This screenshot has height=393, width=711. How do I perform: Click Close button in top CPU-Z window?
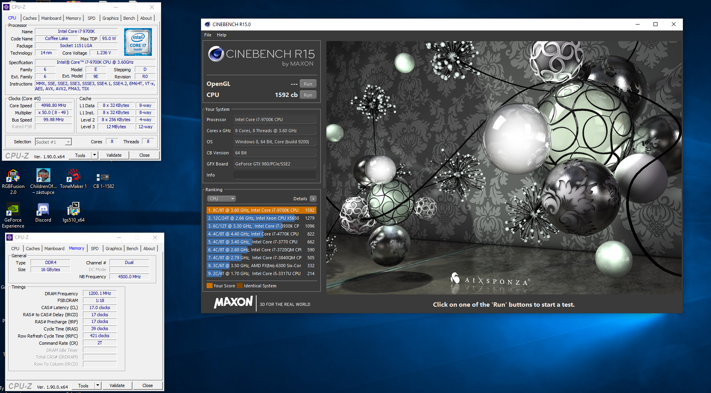(144, 155)
